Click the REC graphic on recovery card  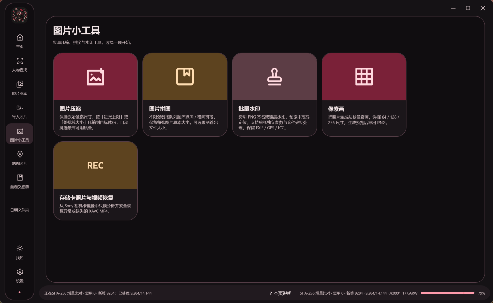point(95,165)
